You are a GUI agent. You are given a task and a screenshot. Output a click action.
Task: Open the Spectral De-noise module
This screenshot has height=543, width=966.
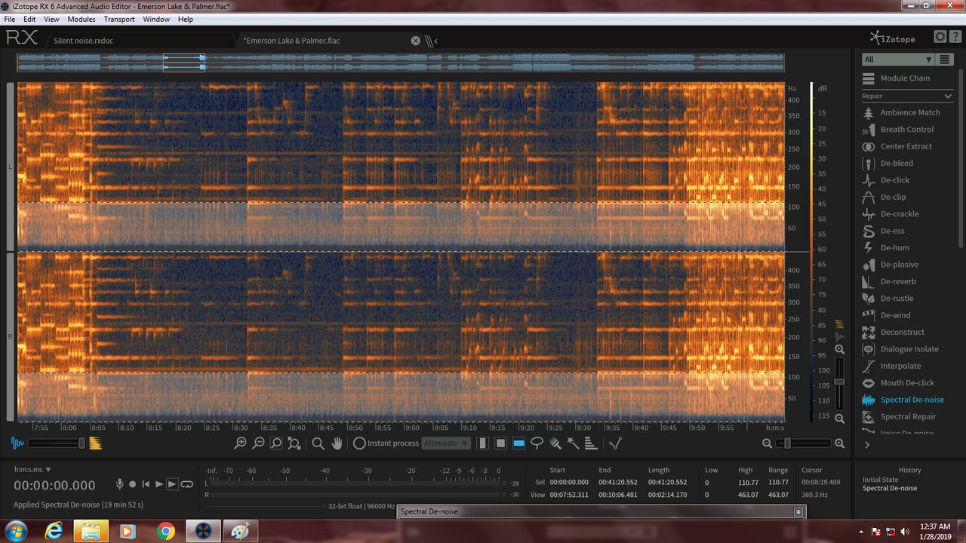click(x=901, y=400)
